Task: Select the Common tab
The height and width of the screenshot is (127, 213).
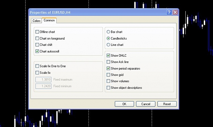Action: click(x=49, y=20)
